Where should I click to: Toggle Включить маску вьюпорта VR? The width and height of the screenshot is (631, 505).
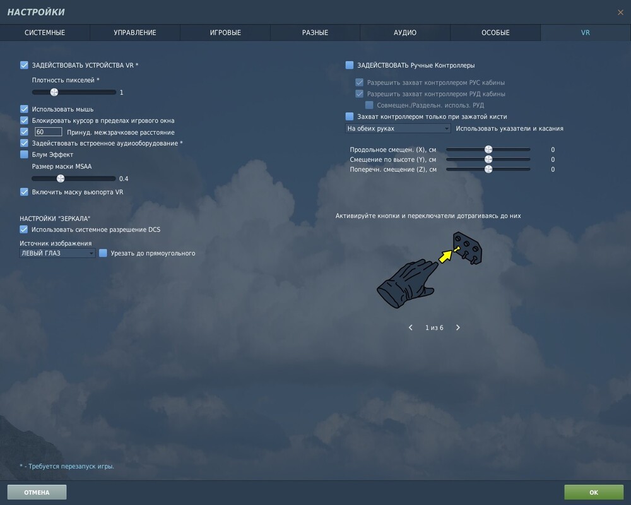pos(24,192)
